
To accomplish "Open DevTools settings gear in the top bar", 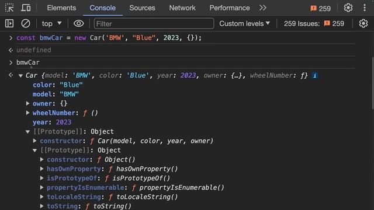I will [348, 8].
